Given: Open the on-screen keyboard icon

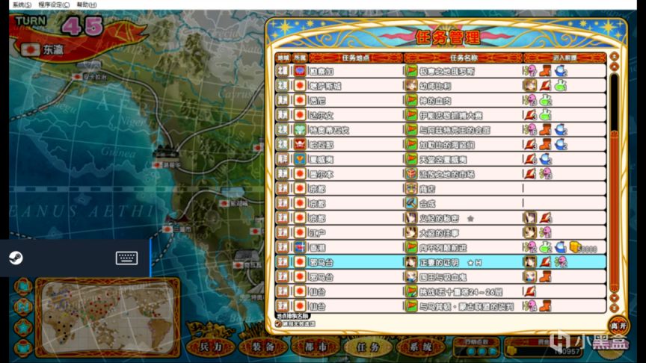Looking at the screenshot, I should [x=126, y=258].
